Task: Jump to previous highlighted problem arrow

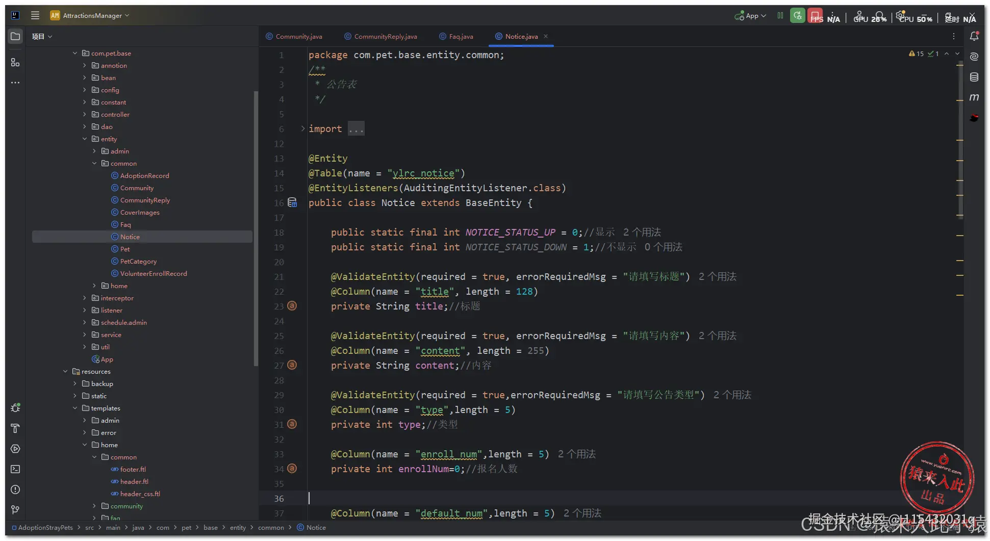Action: pos(947,54)
